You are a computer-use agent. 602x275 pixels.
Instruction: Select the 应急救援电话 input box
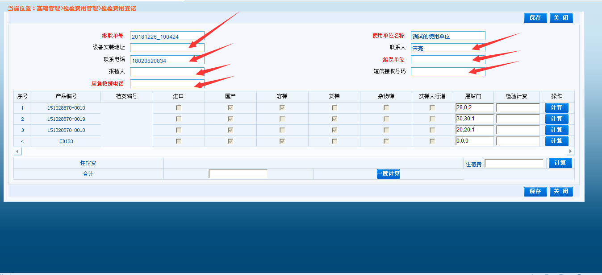167,84
